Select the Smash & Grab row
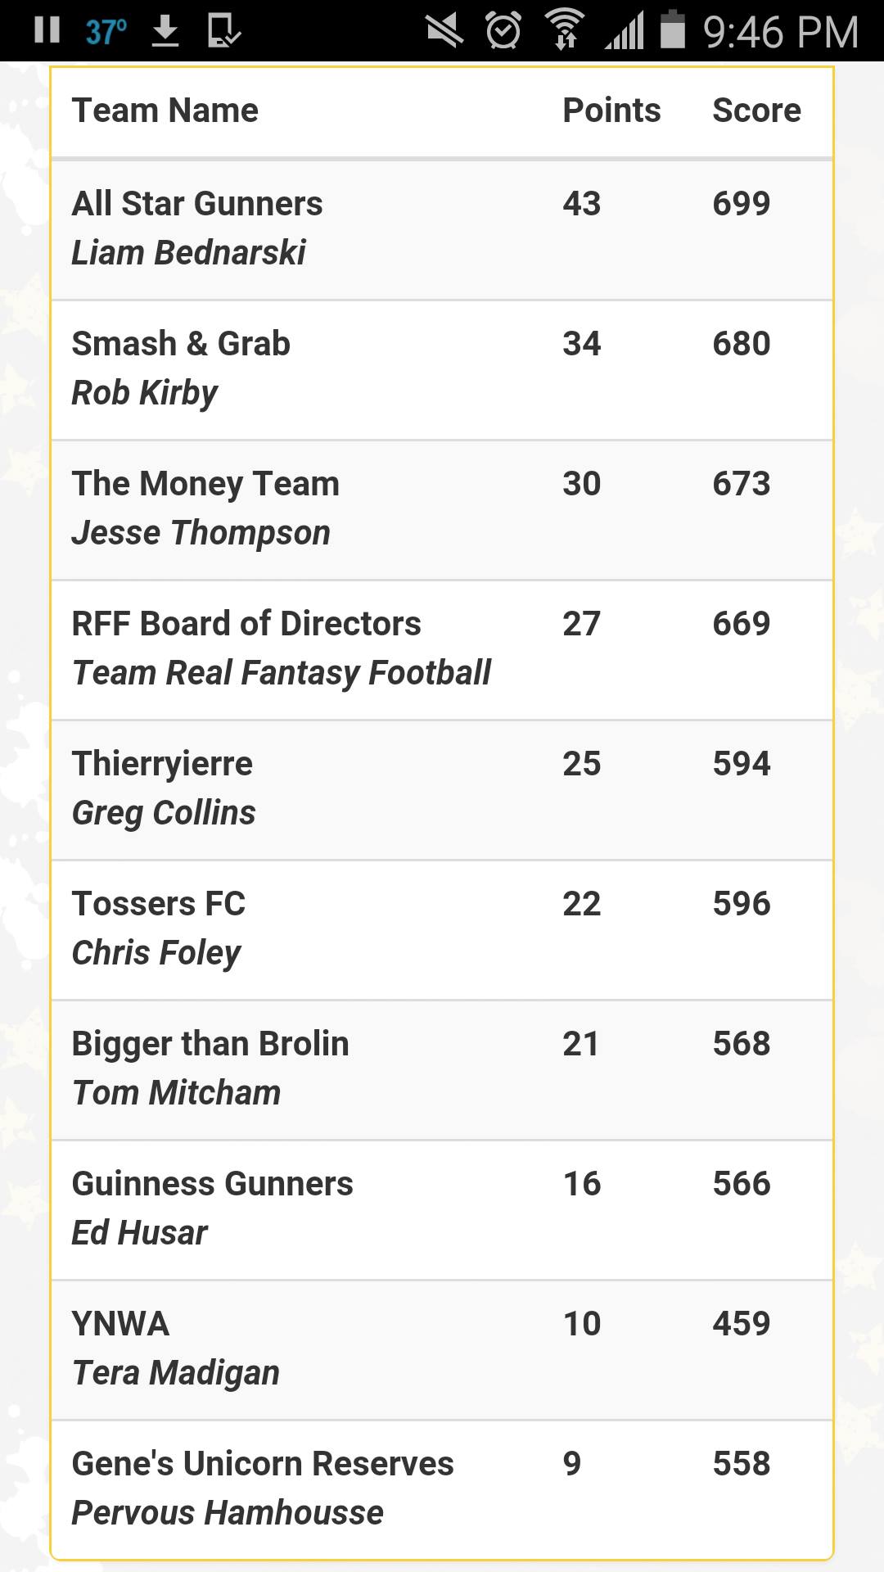This screenshot has width=884, height=1572. tap(442, 370)
